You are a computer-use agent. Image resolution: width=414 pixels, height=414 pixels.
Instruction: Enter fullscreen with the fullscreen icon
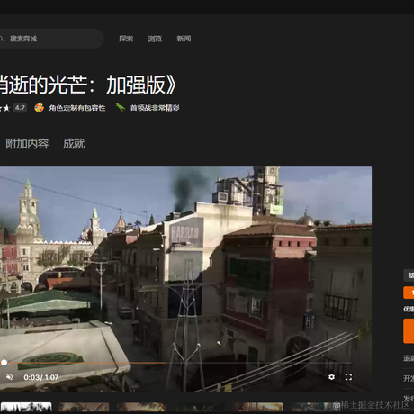[348, 377]
